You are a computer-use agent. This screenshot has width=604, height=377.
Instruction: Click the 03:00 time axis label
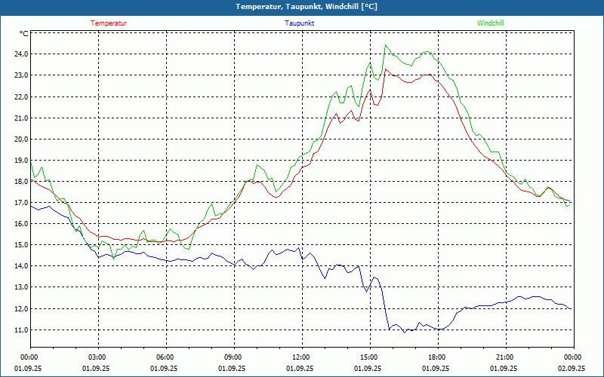pyautogui.click(x=97, y=357)
